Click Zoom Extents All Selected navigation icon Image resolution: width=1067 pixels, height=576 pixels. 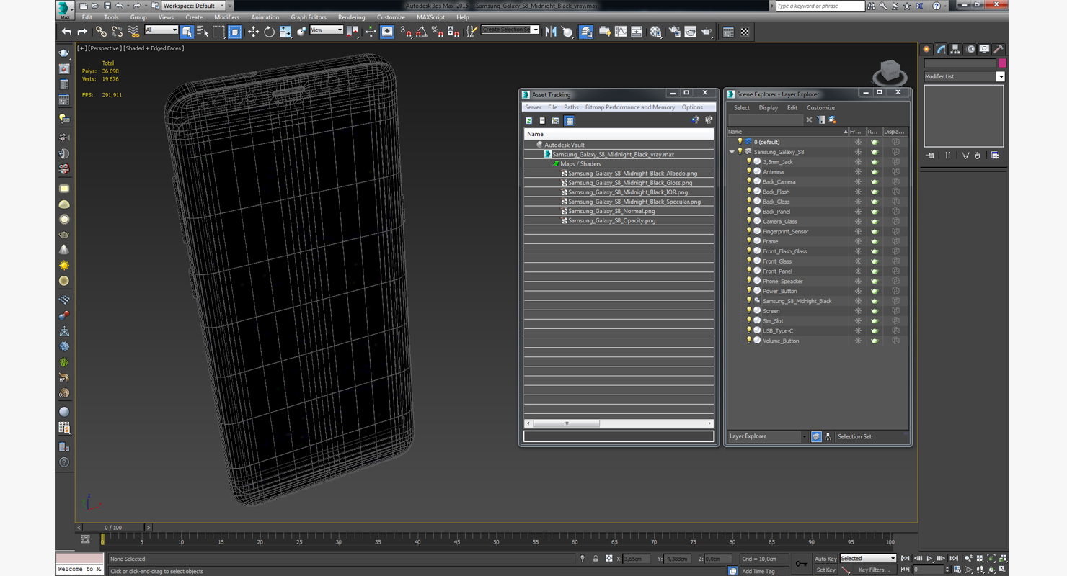point(1004,558)
